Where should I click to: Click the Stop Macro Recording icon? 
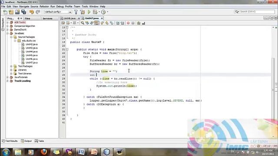point(133,23)
